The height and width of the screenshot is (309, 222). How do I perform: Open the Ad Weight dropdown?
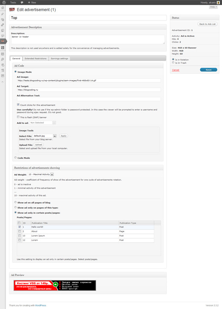pos(41,175)
